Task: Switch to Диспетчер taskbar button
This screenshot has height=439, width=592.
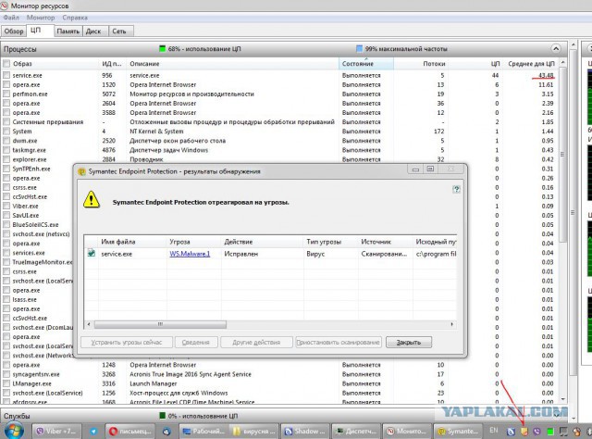Action: [x=355, y=431]
